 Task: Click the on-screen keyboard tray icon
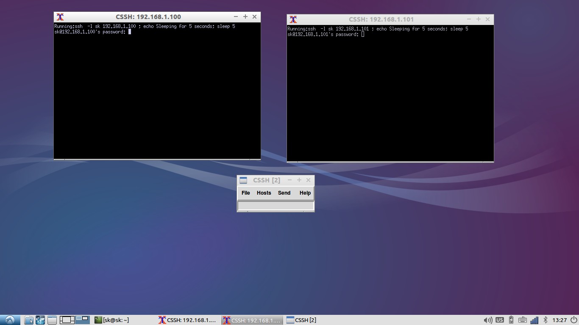(523, 320)
